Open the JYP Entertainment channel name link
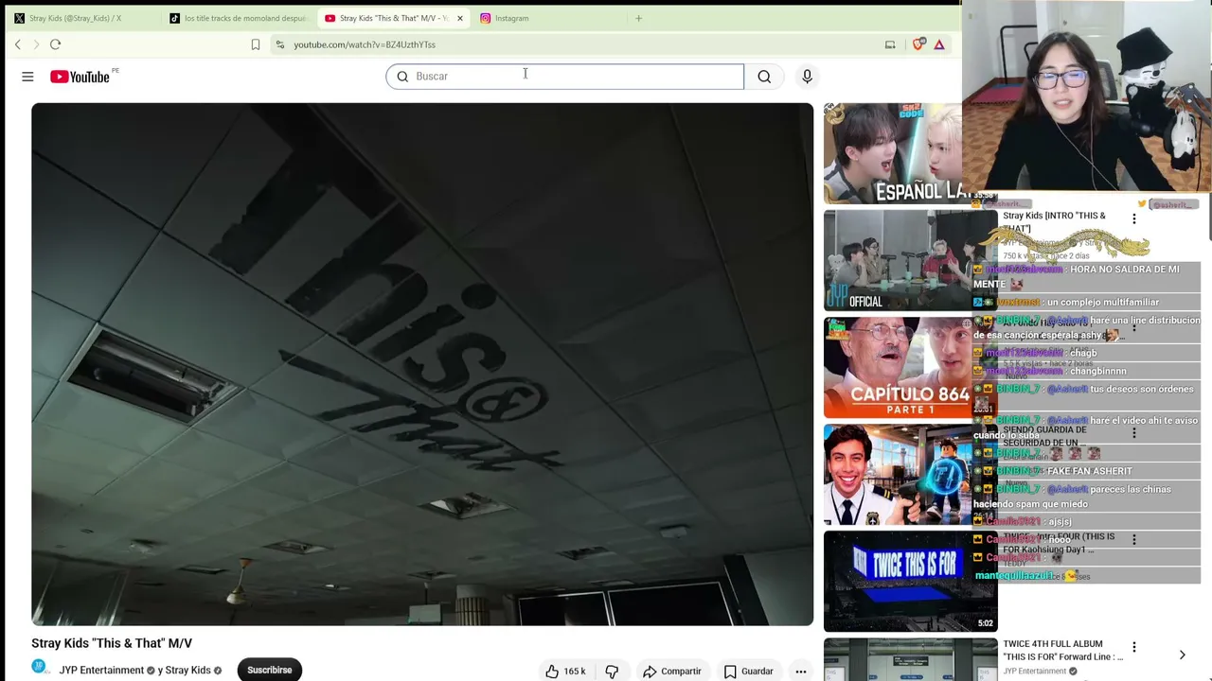 tap(101, 671)
